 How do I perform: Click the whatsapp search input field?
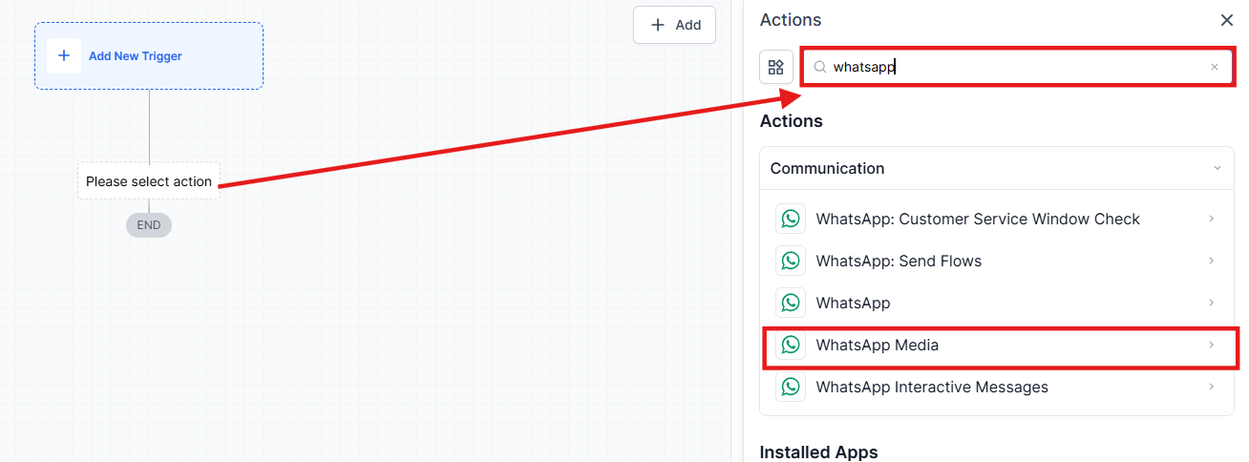(1016, 67)
